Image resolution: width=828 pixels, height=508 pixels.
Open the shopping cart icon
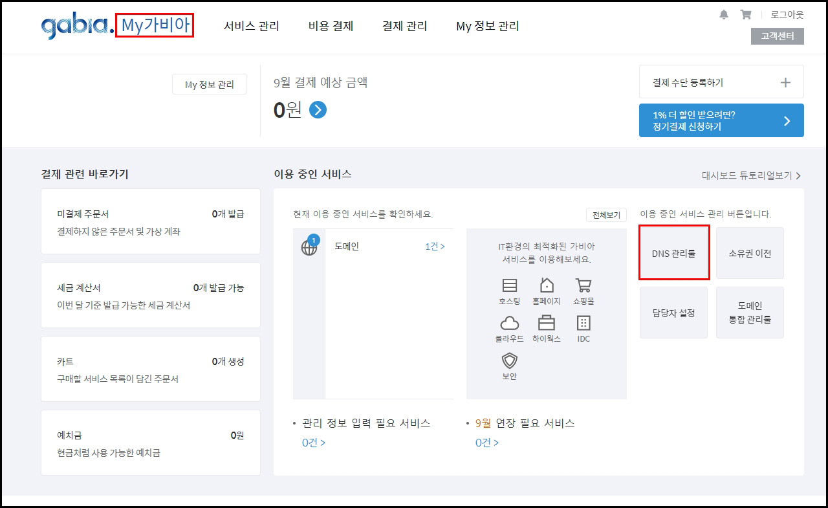[745, 14]
